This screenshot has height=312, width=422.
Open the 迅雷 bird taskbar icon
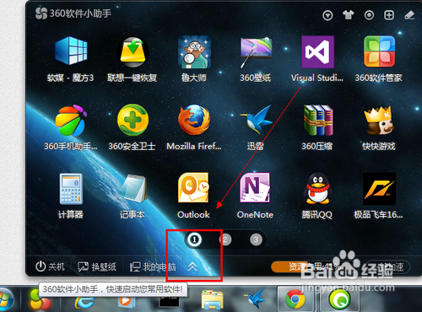[x=255, y=299]
